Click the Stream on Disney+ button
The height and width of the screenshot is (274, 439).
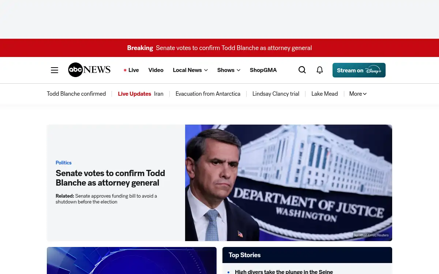coord(359,70)
